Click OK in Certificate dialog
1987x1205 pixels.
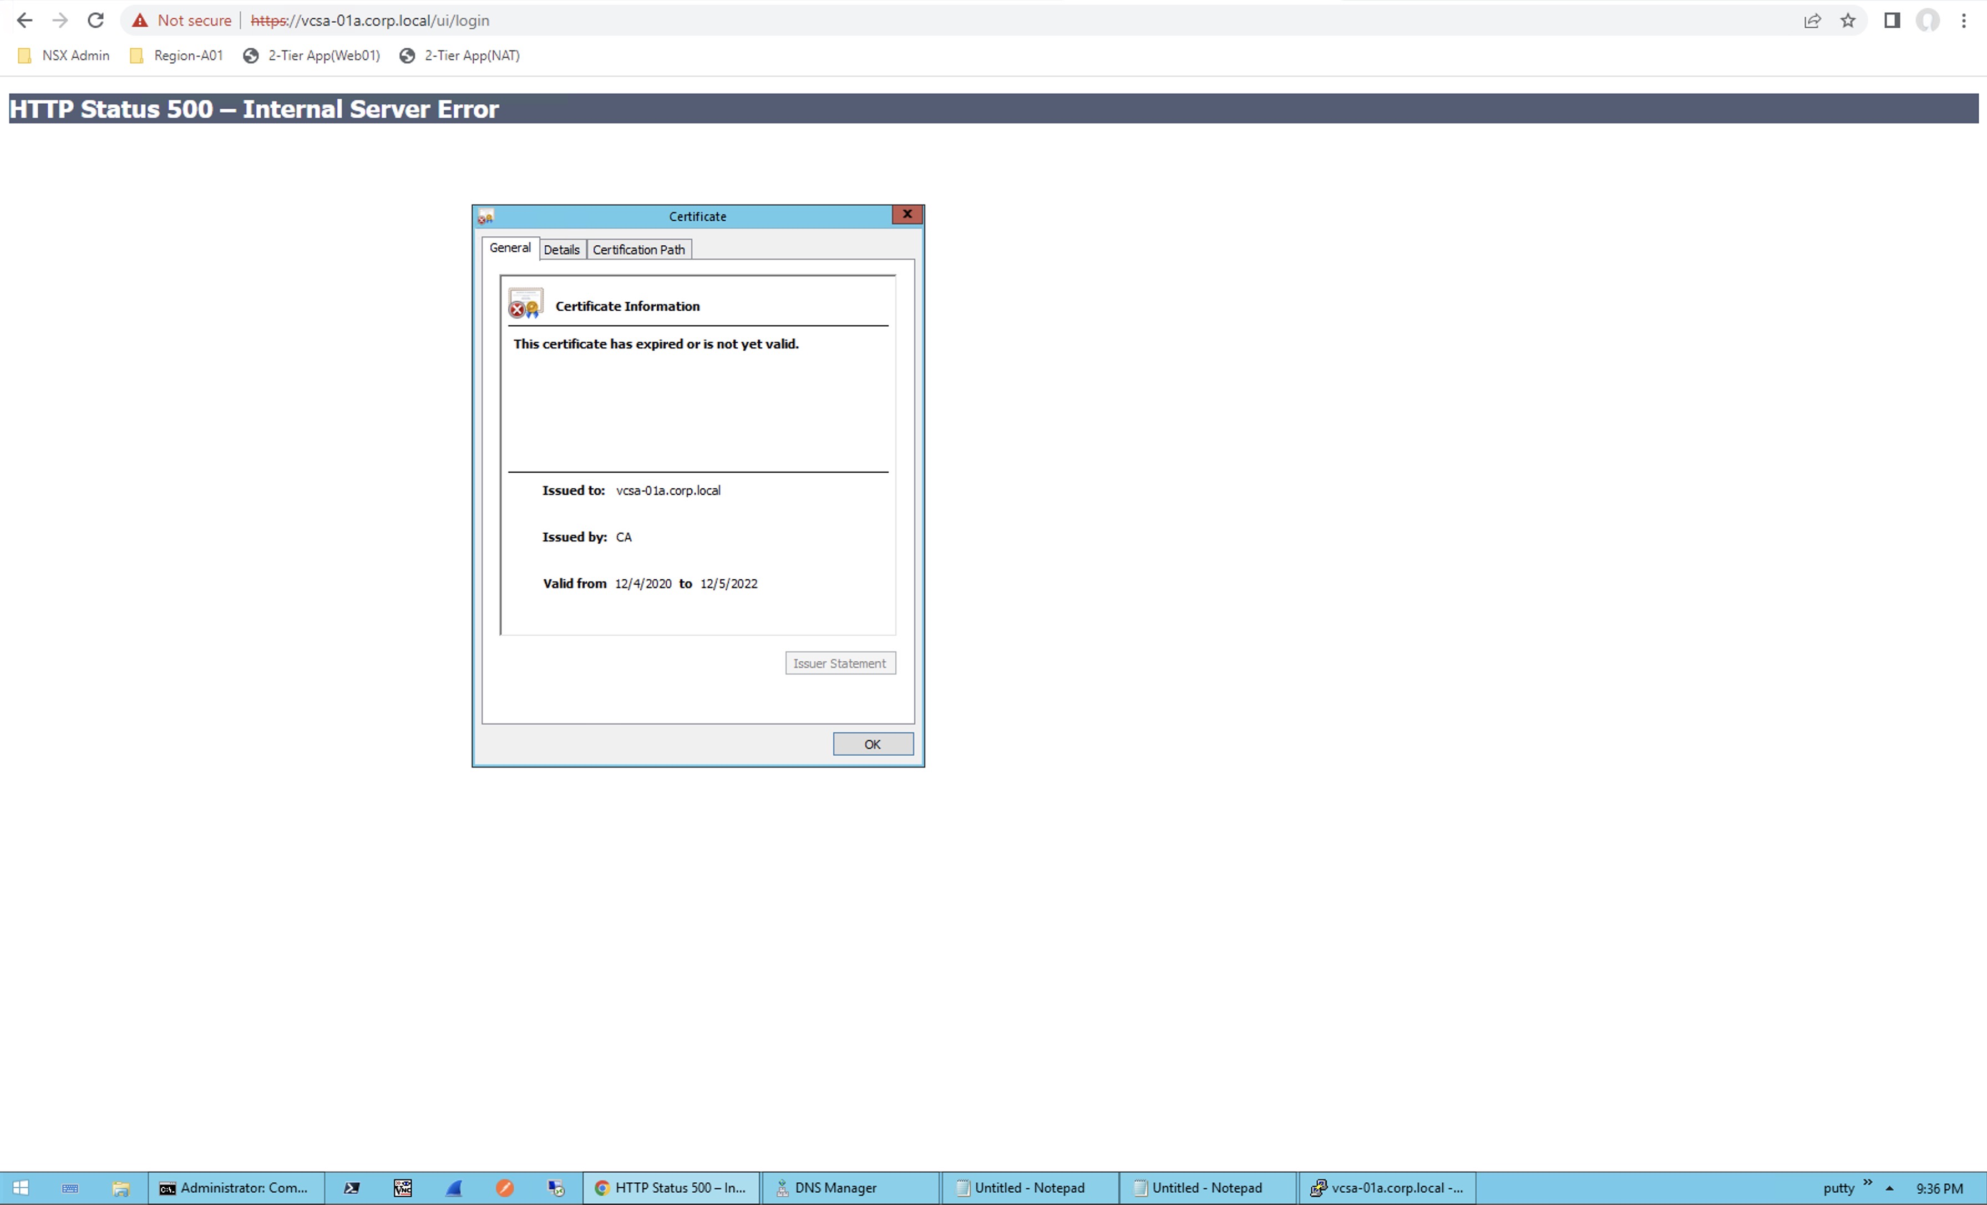pos(873,743)
